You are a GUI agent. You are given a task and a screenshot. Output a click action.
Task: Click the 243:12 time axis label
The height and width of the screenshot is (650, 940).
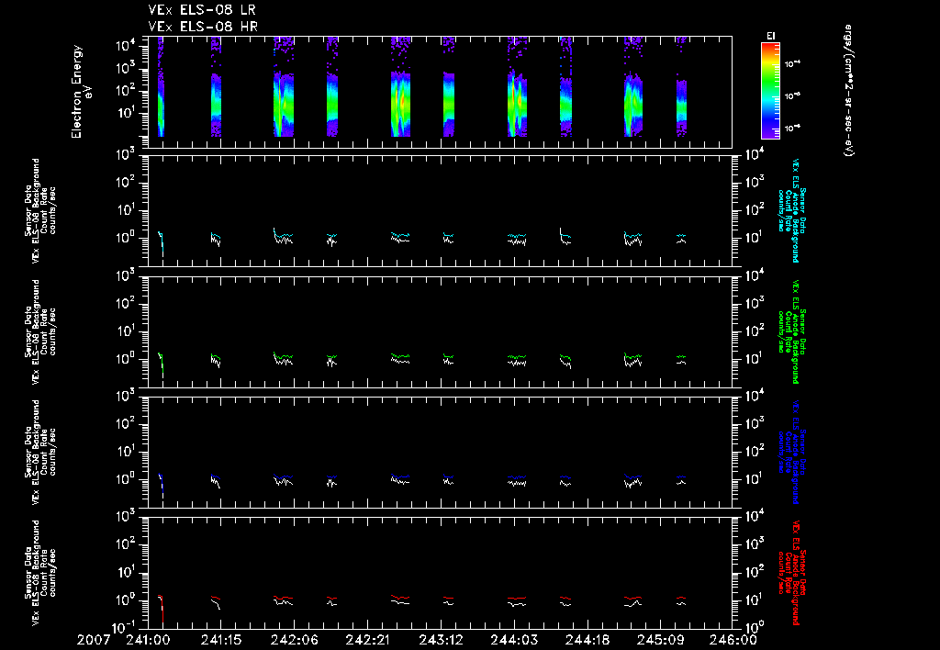coord(441,640)
